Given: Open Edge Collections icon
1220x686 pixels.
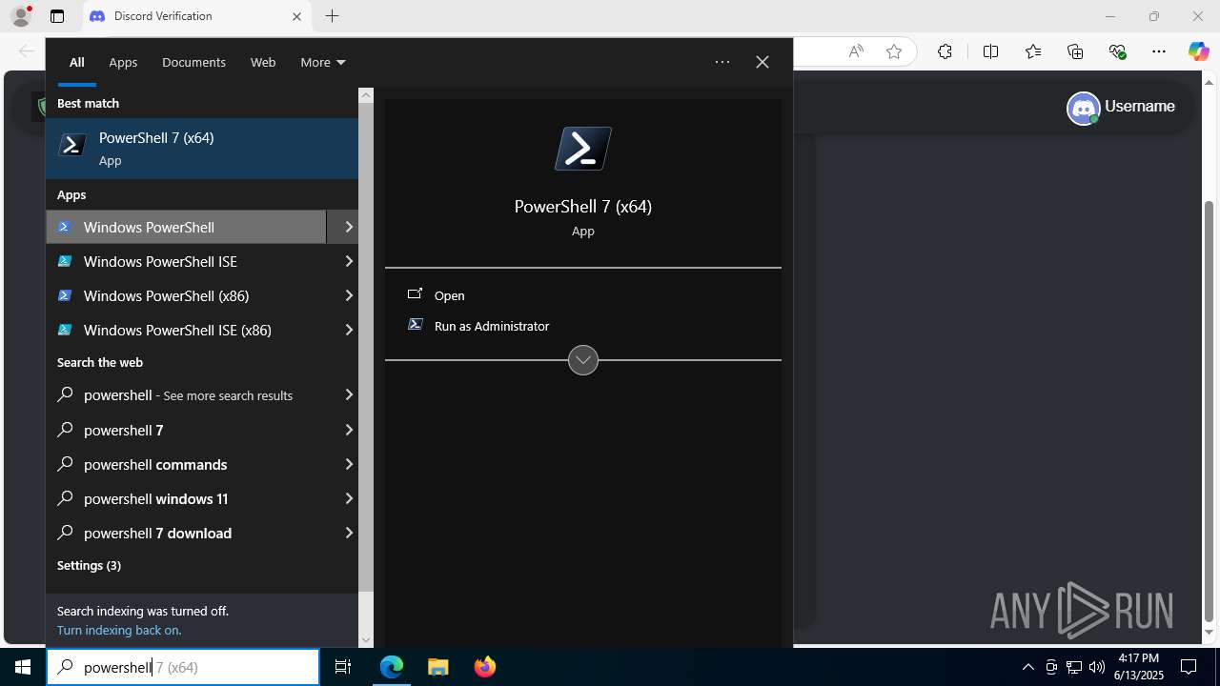Looking at the screenshot, I should click(x=1075, y=51).
